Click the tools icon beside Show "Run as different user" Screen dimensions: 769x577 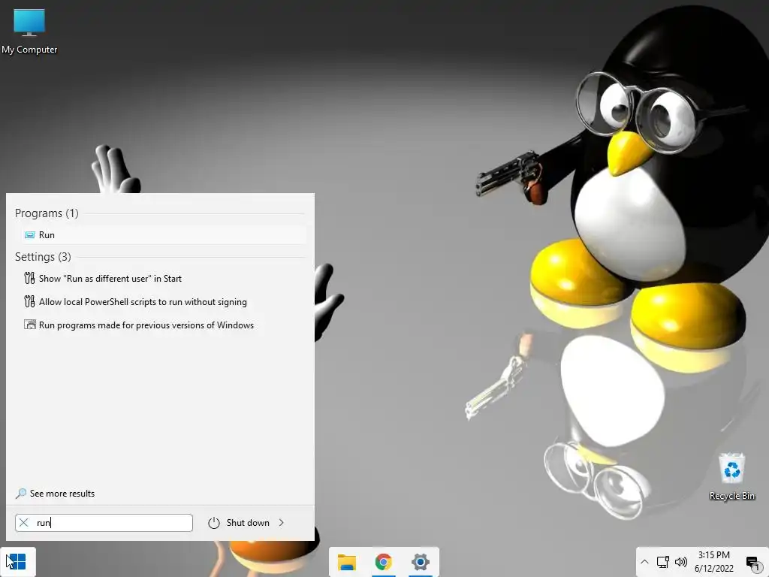(29, 278)
